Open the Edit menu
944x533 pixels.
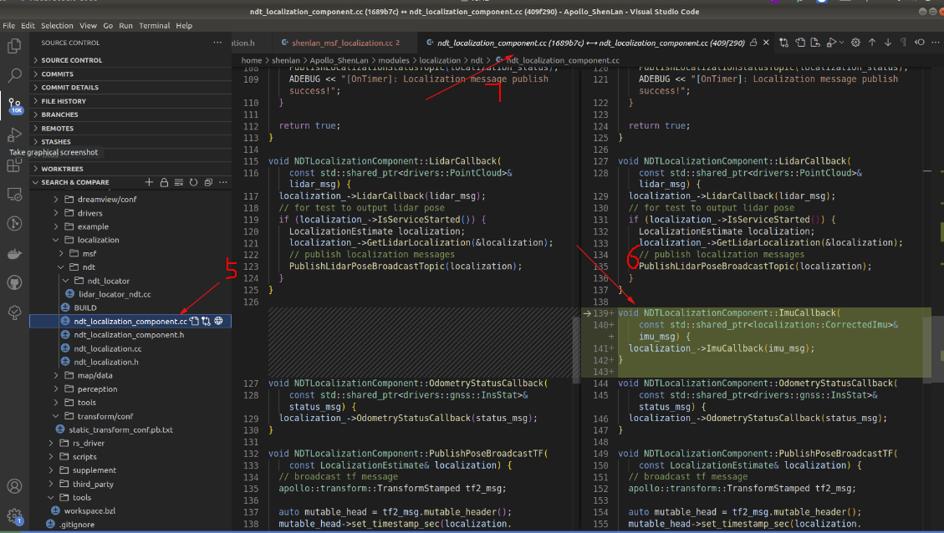(28, 26)
